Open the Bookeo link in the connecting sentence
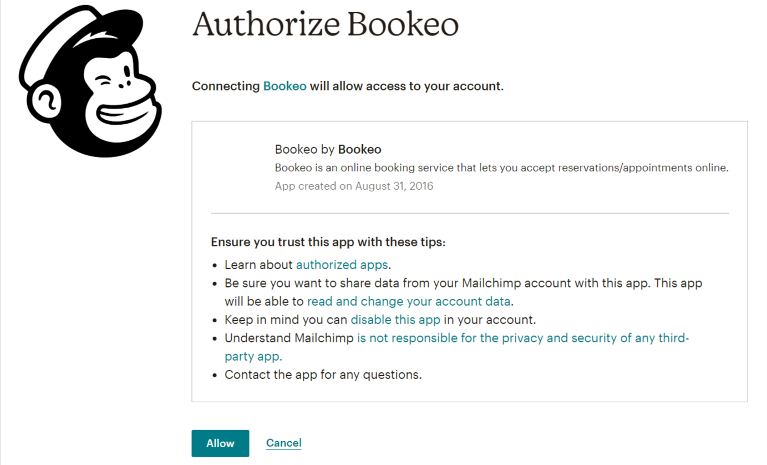Screen dimensions: 767x465 tap(285, 86)
